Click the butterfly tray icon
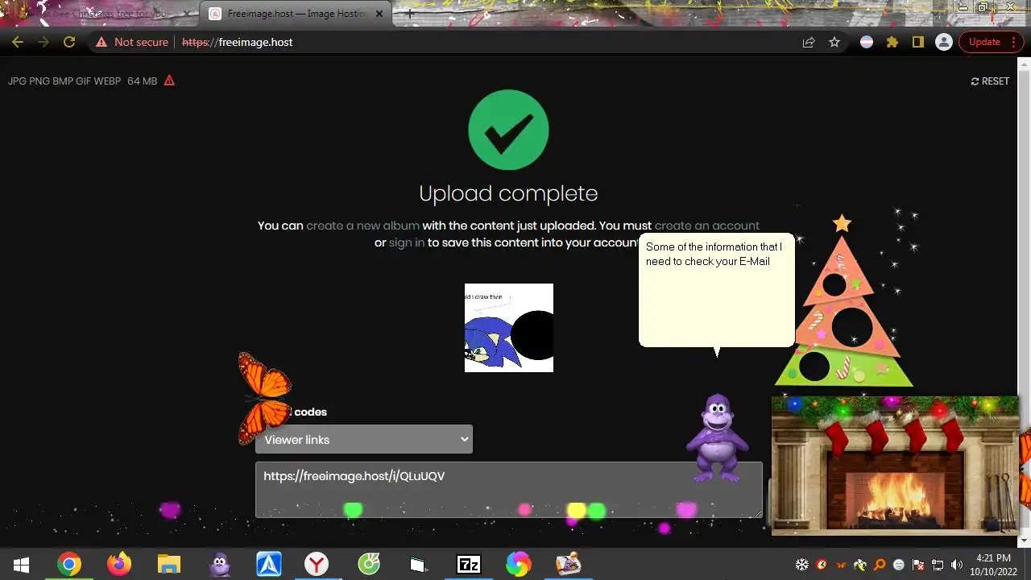Image resolution: width=1031 pixels, height=580 pixels. coord(841,565)
